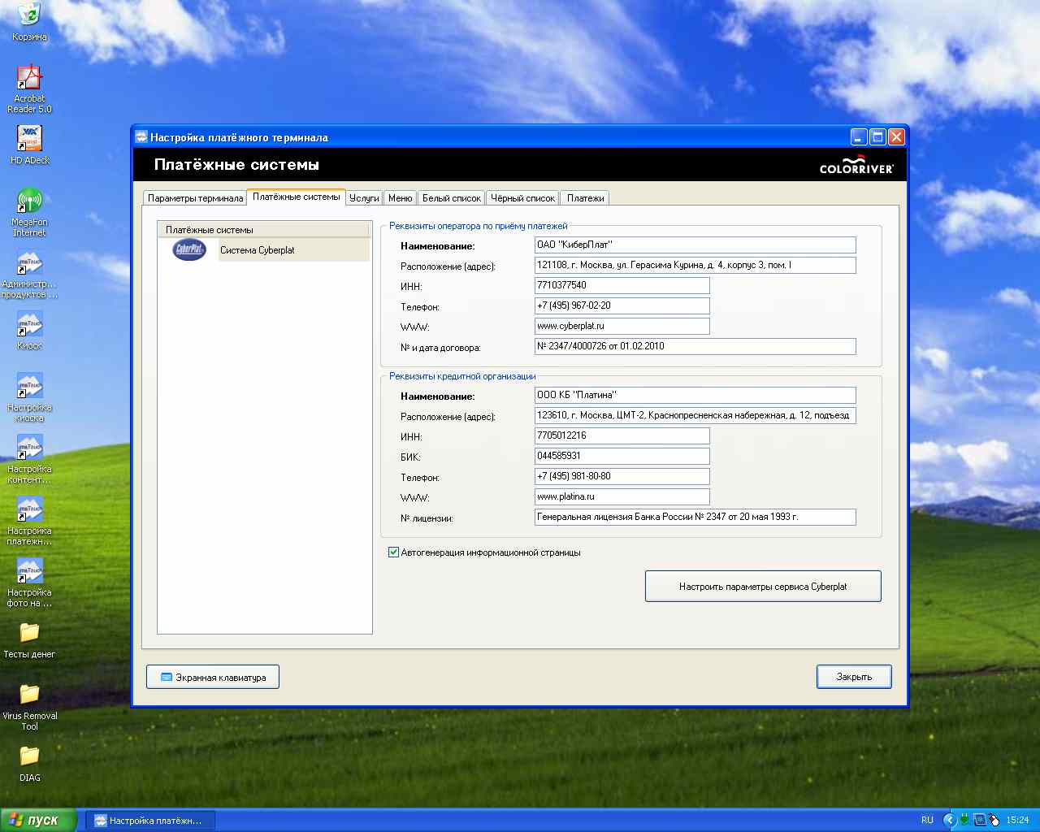Select the Cyberplat logo in systems list
The width and height of the screenshot is (1040, 832).
pyautogui.click(x=189, y=249)
